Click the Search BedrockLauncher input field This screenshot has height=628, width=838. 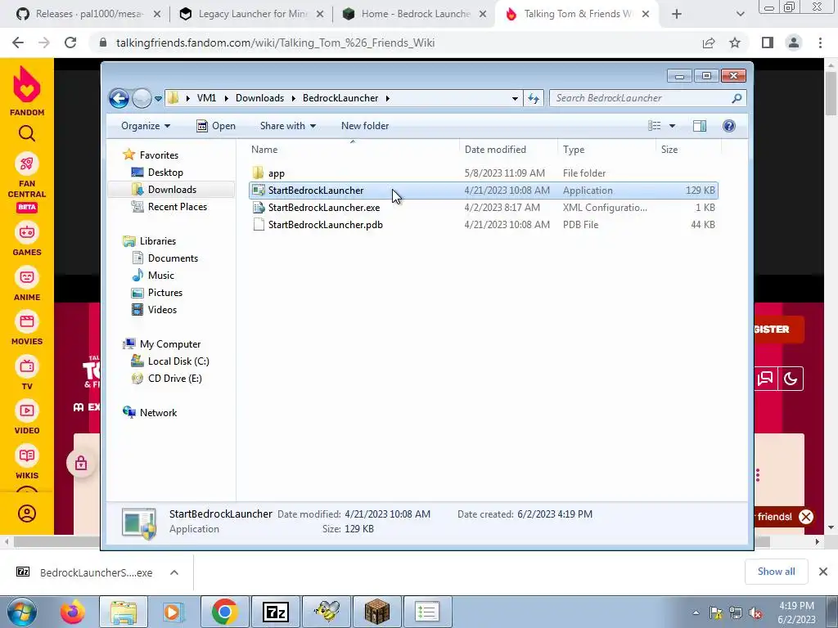point(642,98)
